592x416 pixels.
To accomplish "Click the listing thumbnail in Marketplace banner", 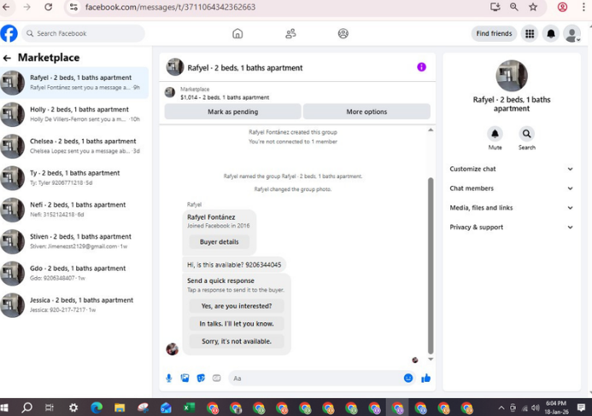I will 170,92.
